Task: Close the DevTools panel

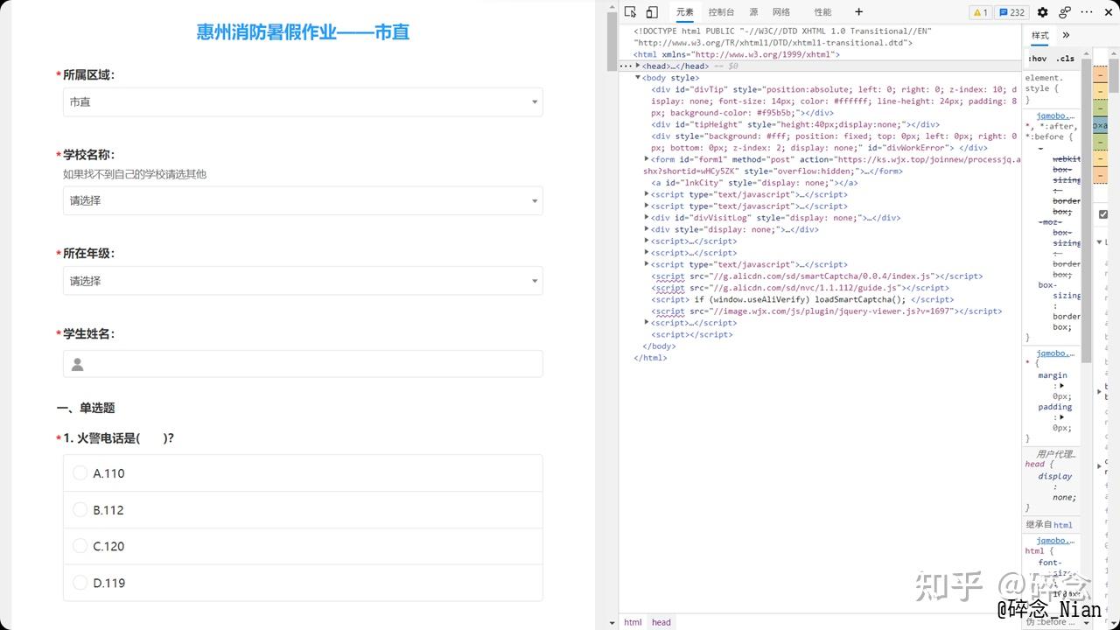Action: pyautogui.click(x=1109, y=12)
